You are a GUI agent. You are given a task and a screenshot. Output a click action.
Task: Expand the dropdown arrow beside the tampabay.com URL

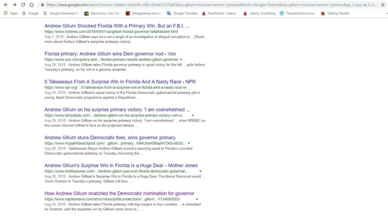click(193, 115)
